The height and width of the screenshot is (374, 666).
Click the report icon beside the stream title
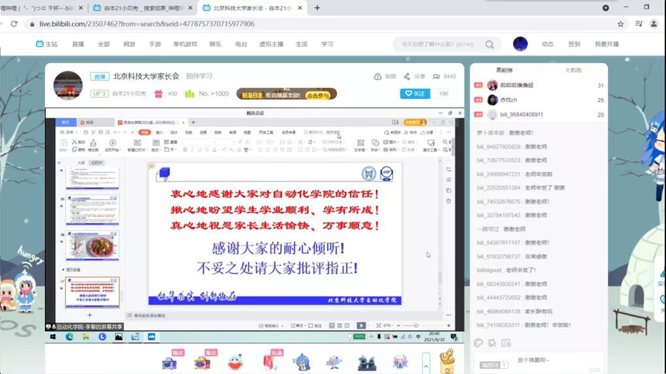378,76
